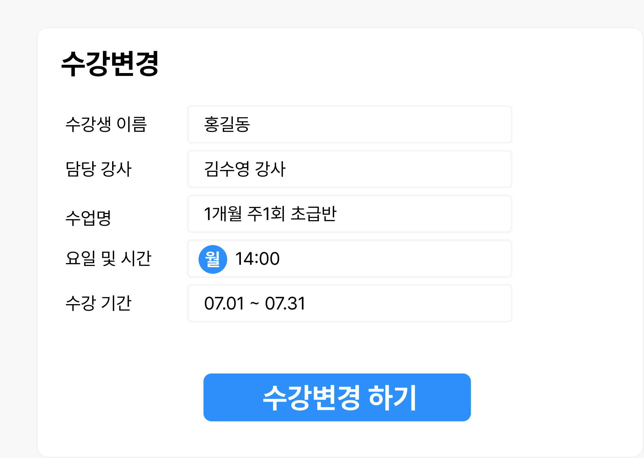Screen dimensions: 644x458
Task: Select the blue circular Monday indicator
Action: tap(213, 259)
